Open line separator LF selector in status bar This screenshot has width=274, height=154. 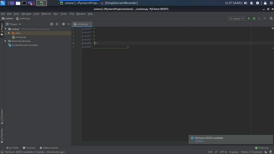pos(216,152)
